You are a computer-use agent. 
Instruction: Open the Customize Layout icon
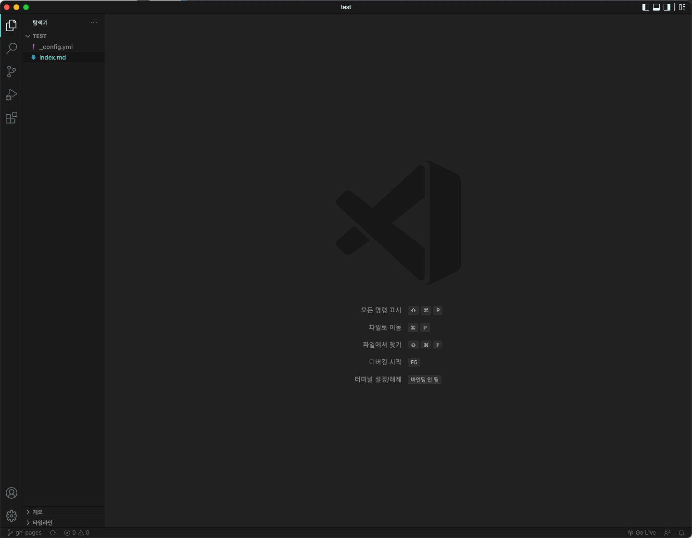coord(682,7)
